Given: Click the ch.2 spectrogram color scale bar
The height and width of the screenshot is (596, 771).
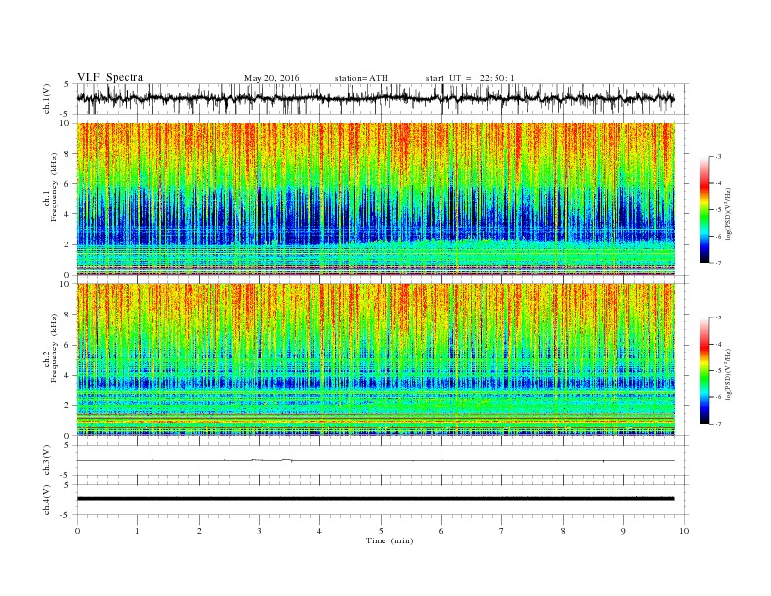Looking at the screenshot, I should [x=704, y=370].
